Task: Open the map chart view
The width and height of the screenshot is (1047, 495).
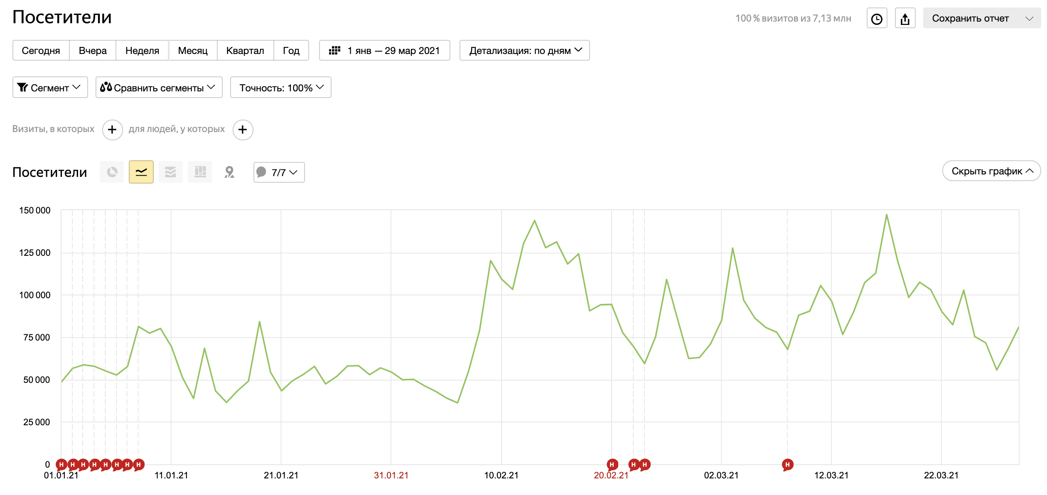Action: click(x=229, y=172)
